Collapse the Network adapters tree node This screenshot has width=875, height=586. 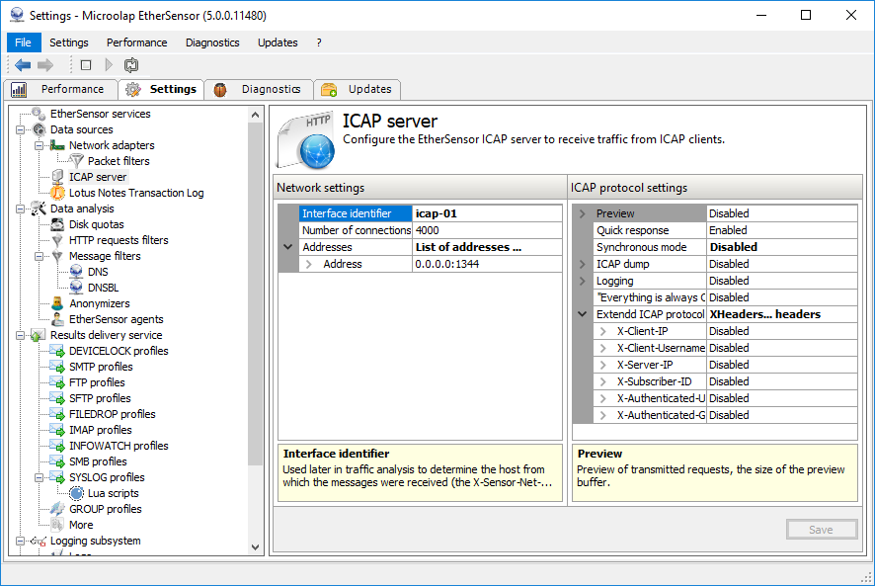pos(40,145)
